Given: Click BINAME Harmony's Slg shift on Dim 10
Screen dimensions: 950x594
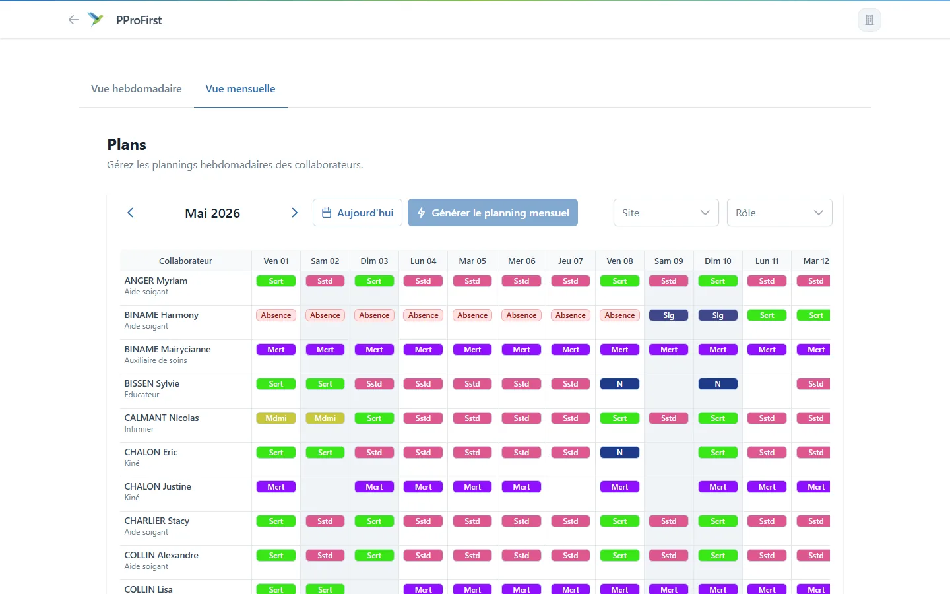Looking at the screenshot, I should pos(718,315).
